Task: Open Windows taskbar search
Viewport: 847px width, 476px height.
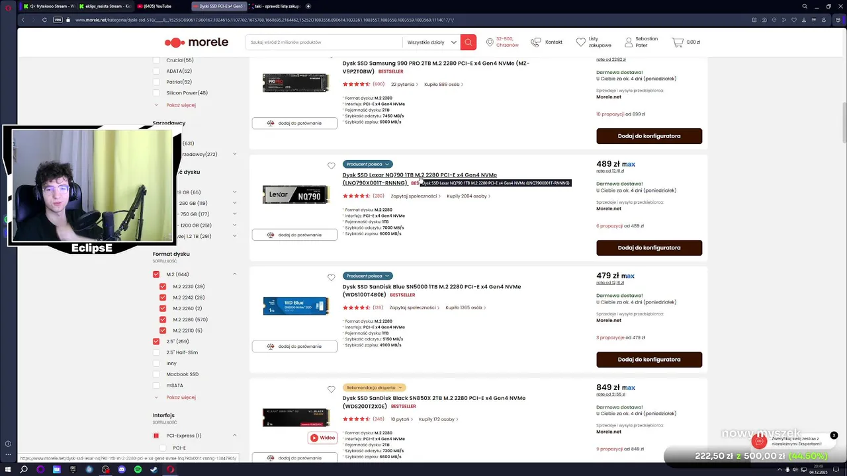Action: (24, 469)
